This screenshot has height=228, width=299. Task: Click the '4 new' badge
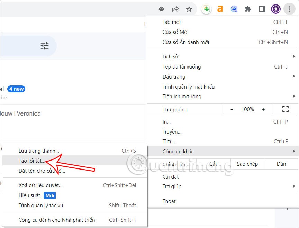click(16, 89)
